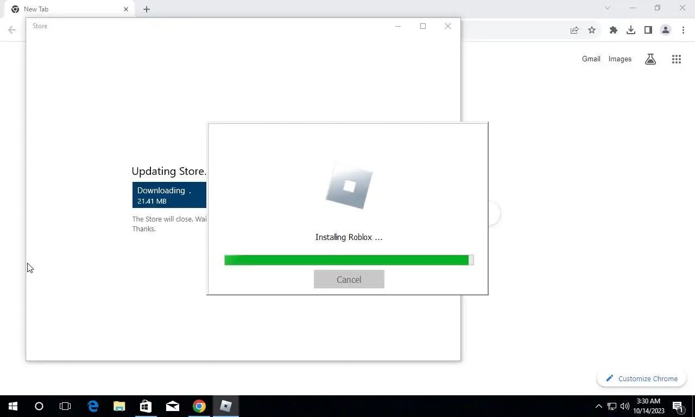Viewport: 695px width, 417px height.
Task: Switch to Chrome in taskbar
Action: coord(199,406)
